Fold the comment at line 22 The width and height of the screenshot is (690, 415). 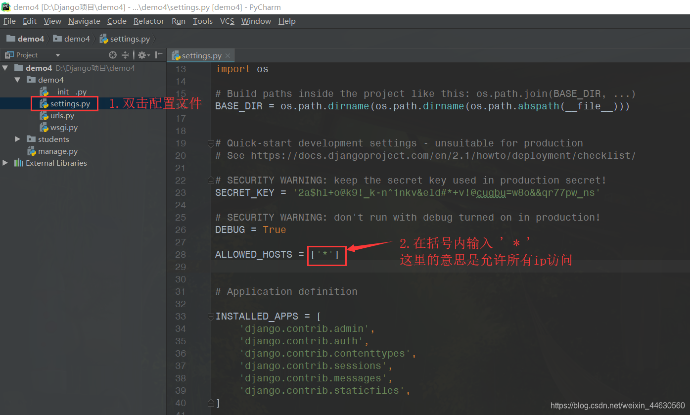click(211, 180)
